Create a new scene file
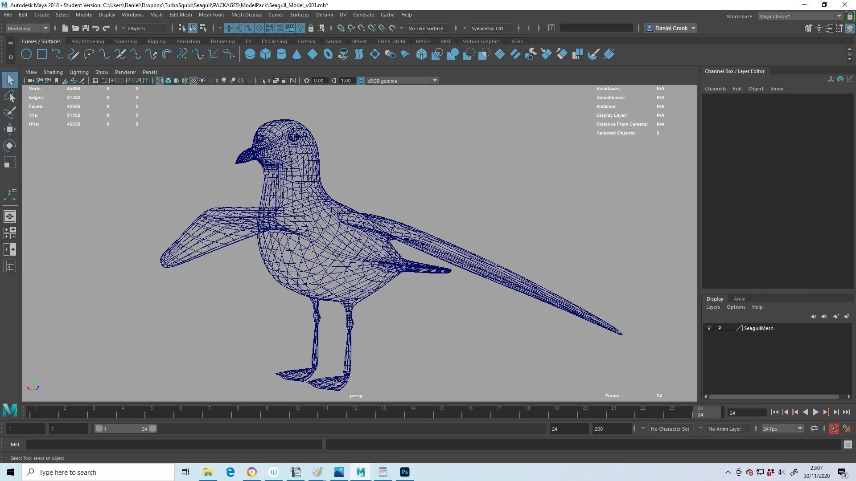The width and height of the screenshot is (856, 481). pos(65,28)
